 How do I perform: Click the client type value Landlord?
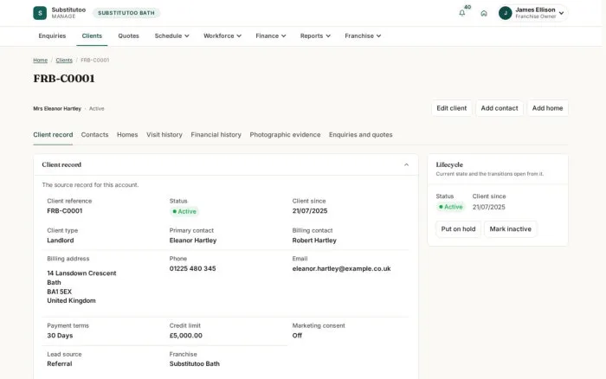point(61,241)
